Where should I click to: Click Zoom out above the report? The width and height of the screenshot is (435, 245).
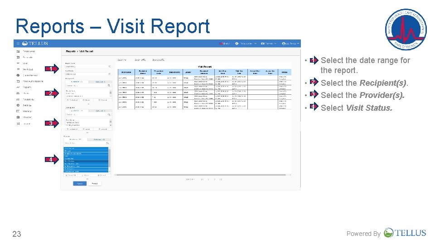(x=158, y=60)
